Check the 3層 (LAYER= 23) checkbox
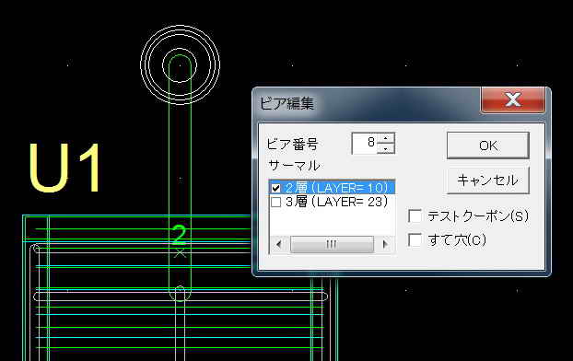573x361 pixels. tap(275, 202)
